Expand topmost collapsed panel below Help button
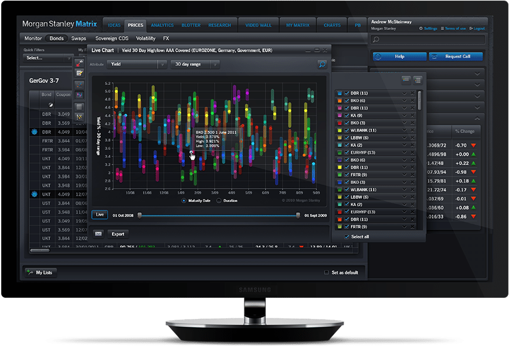This screenshot has width=509, height=347. tap(477, 74)
